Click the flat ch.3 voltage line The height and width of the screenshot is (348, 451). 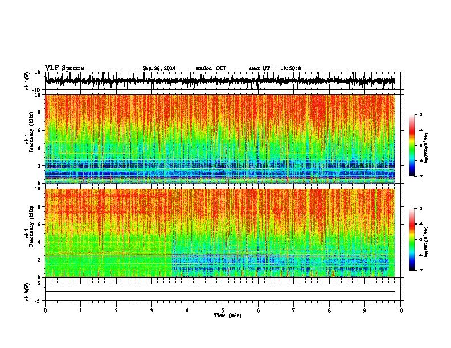pos(220,292)
